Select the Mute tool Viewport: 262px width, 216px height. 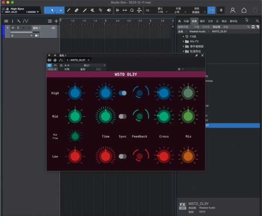(x=93, y=10)
